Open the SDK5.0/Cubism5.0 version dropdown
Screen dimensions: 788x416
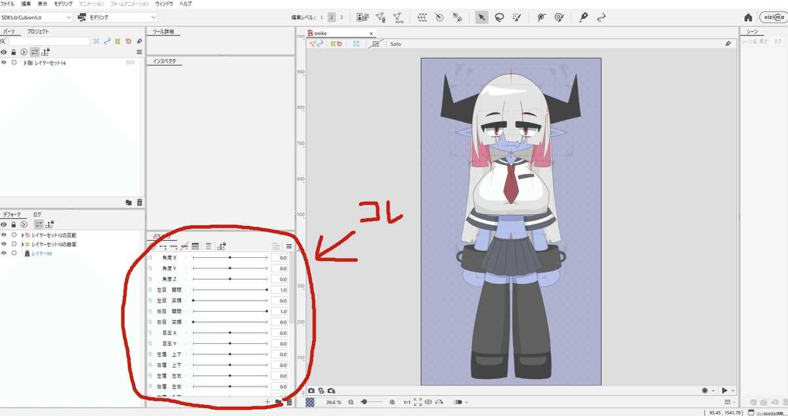pos(36,16)
